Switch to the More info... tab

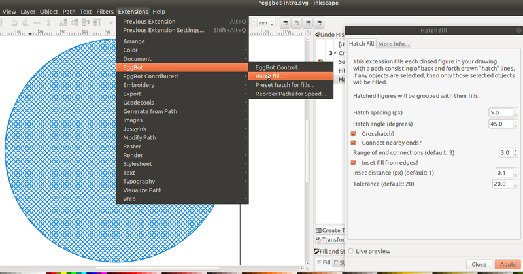point(394,44)
